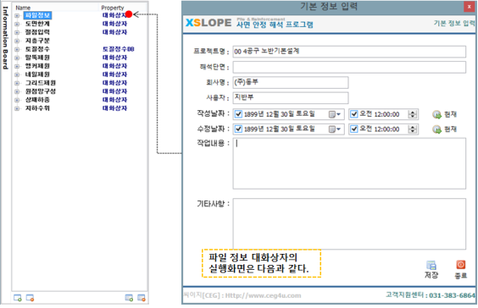
Task: Focus the 회사명 input field
Action: (291, 82)
